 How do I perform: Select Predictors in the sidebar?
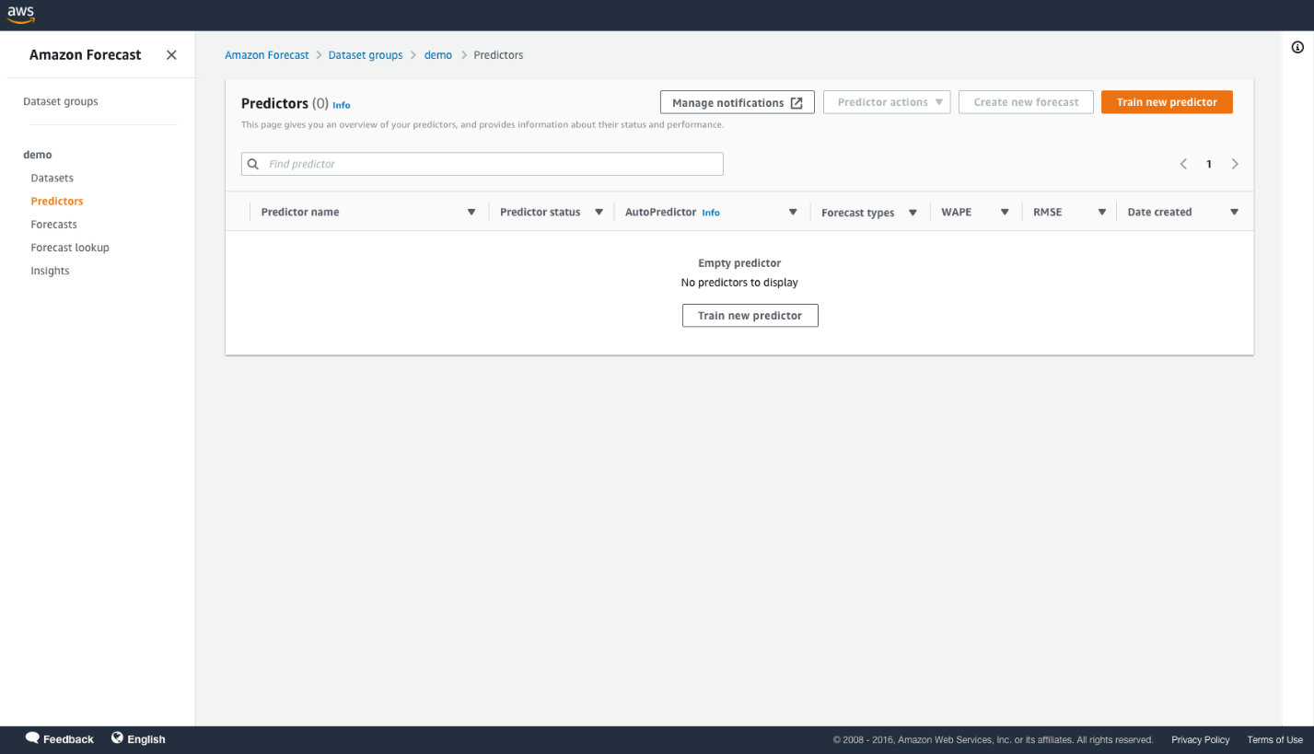pyautogui.click(x=57, y=201)
